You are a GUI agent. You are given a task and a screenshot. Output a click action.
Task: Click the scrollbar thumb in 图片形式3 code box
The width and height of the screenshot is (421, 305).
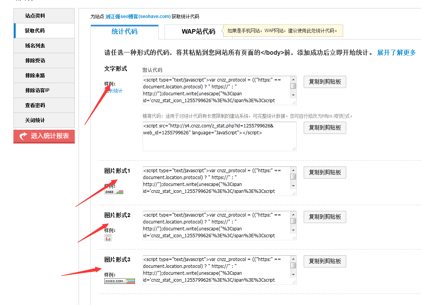point(293,265)
